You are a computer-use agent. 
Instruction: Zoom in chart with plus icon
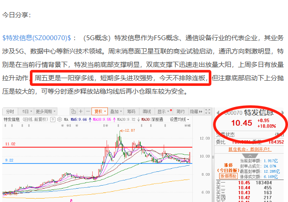click(x=81, y=111)
